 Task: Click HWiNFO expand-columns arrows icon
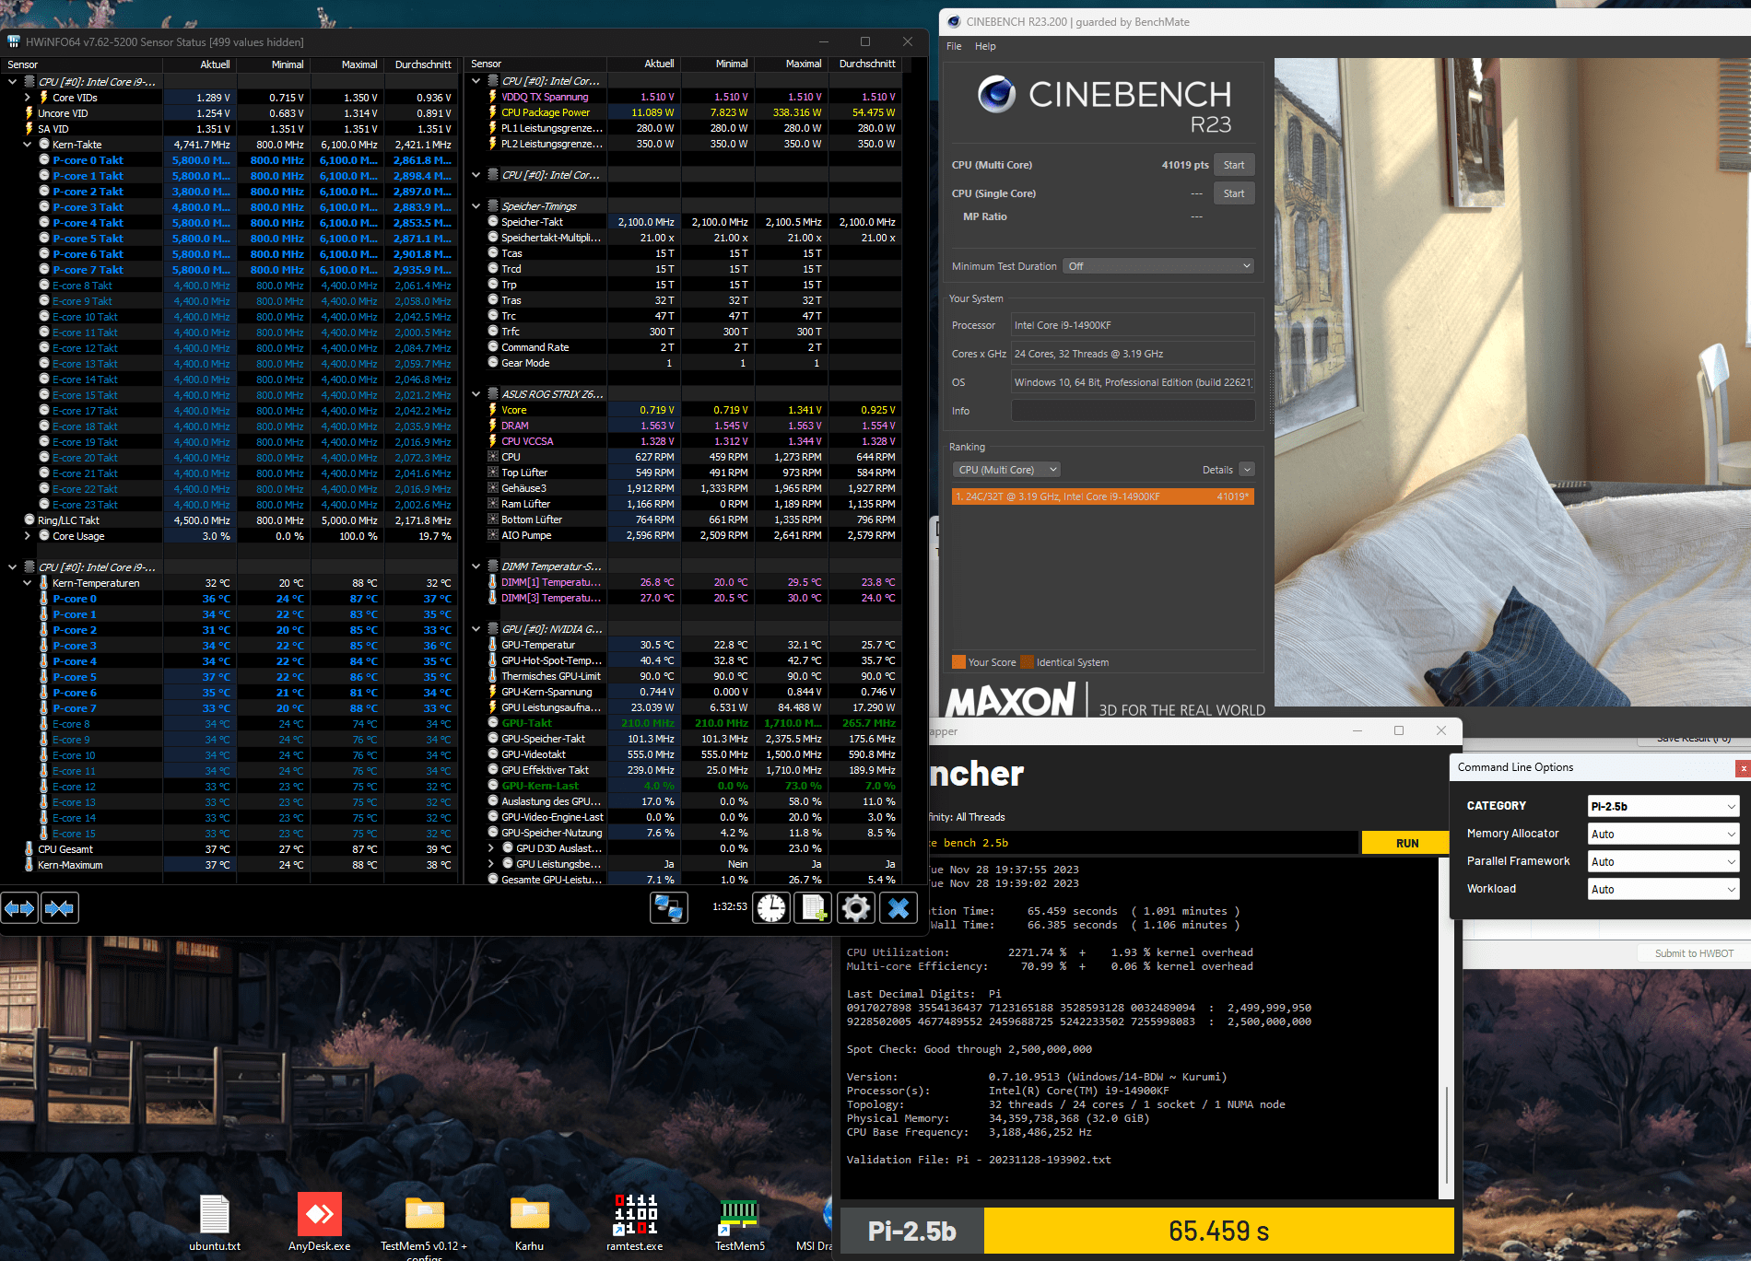tap(19, 908)
